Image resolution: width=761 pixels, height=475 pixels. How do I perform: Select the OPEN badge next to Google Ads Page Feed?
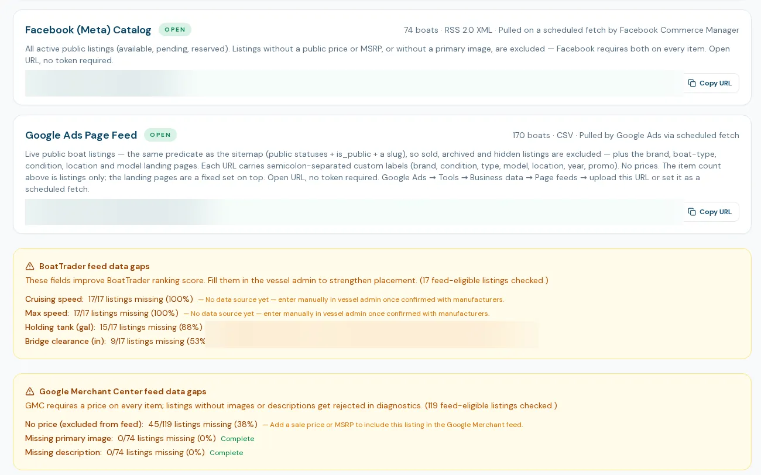tap(160, 135)
